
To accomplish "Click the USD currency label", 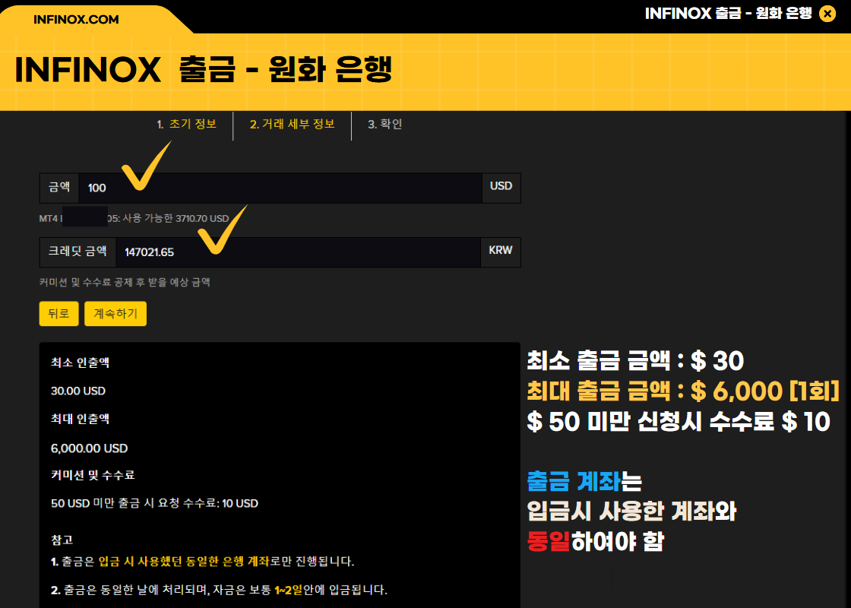I will click(501, 186).
